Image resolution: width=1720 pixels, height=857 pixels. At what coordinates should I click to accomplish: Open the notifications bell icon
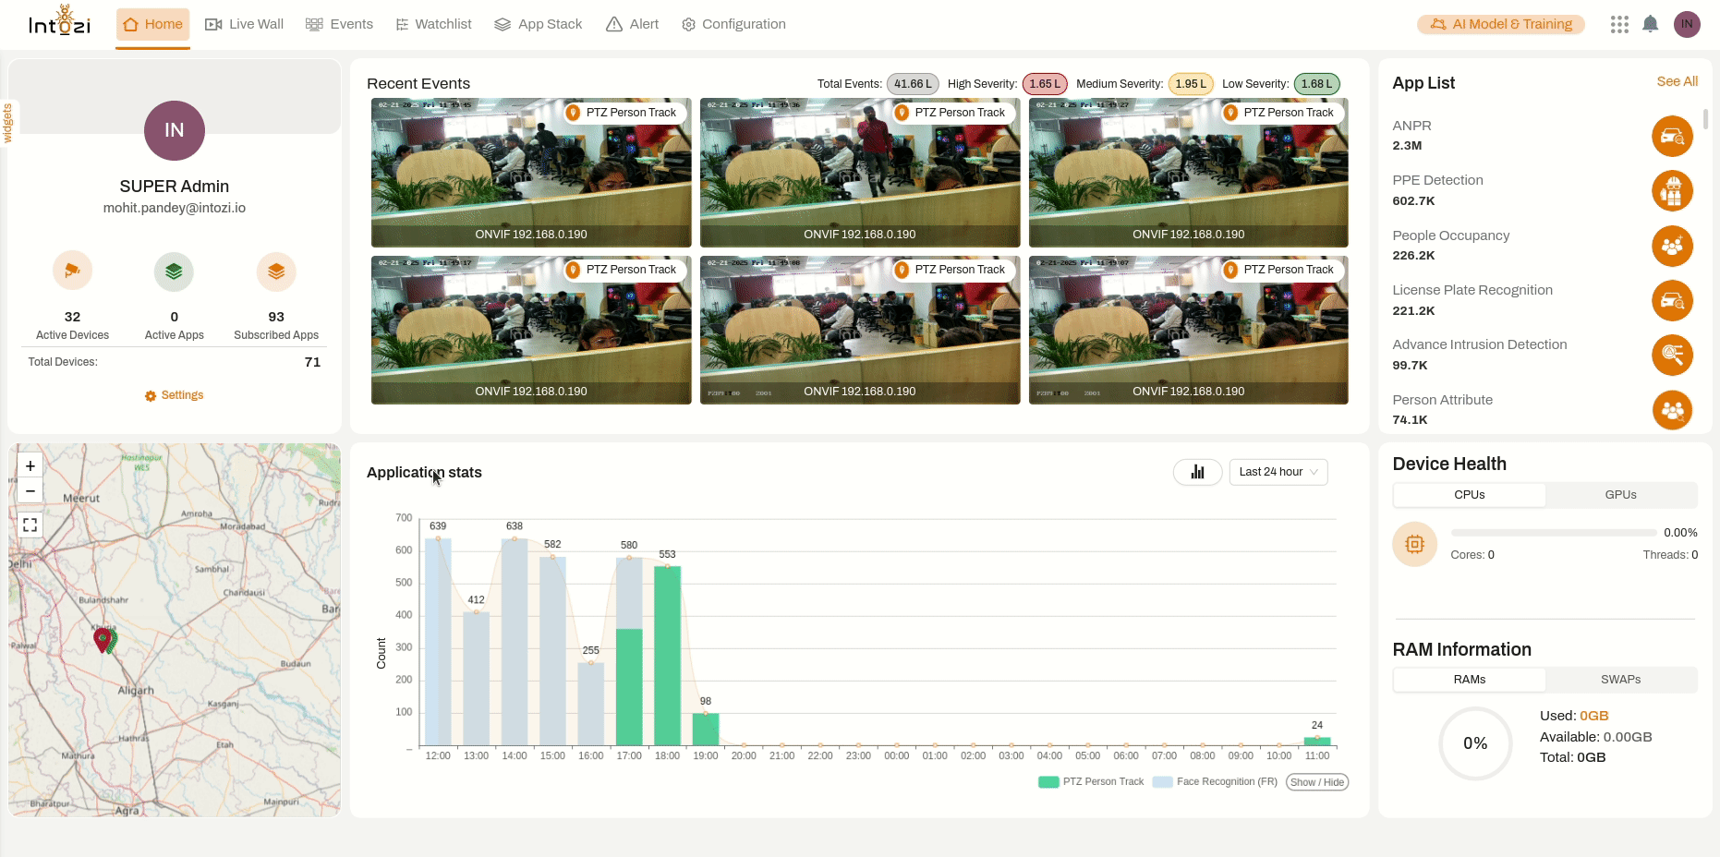coord(1653,24)
